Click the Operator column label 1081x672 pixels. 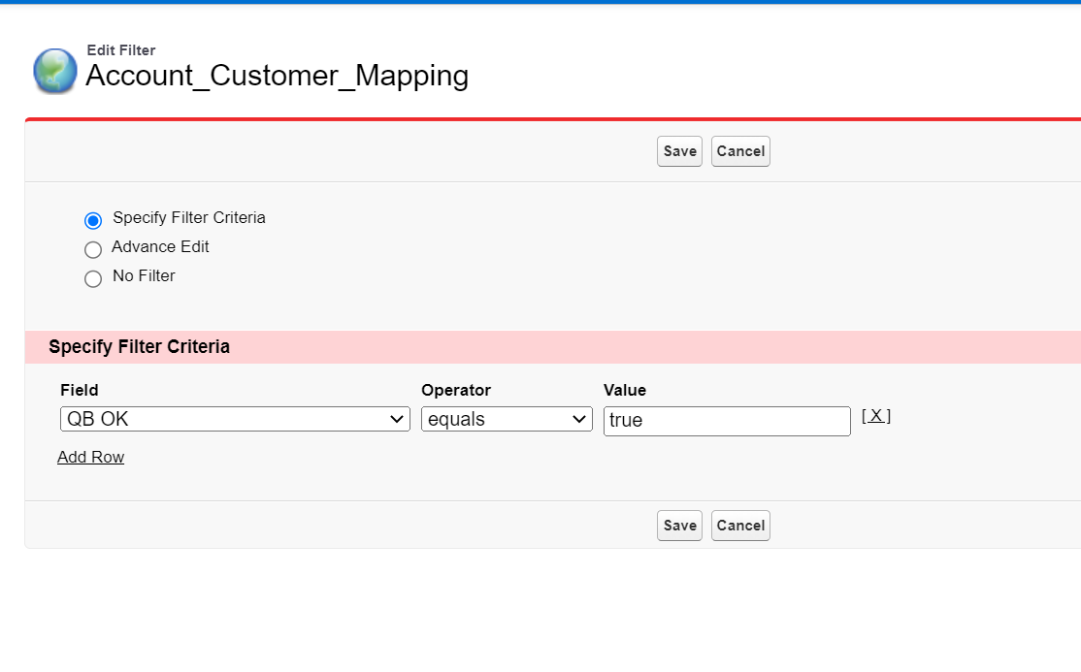tap(456, 390)
